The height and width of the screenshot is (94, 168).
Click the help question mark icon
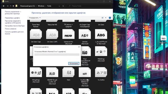pos(110,18)
